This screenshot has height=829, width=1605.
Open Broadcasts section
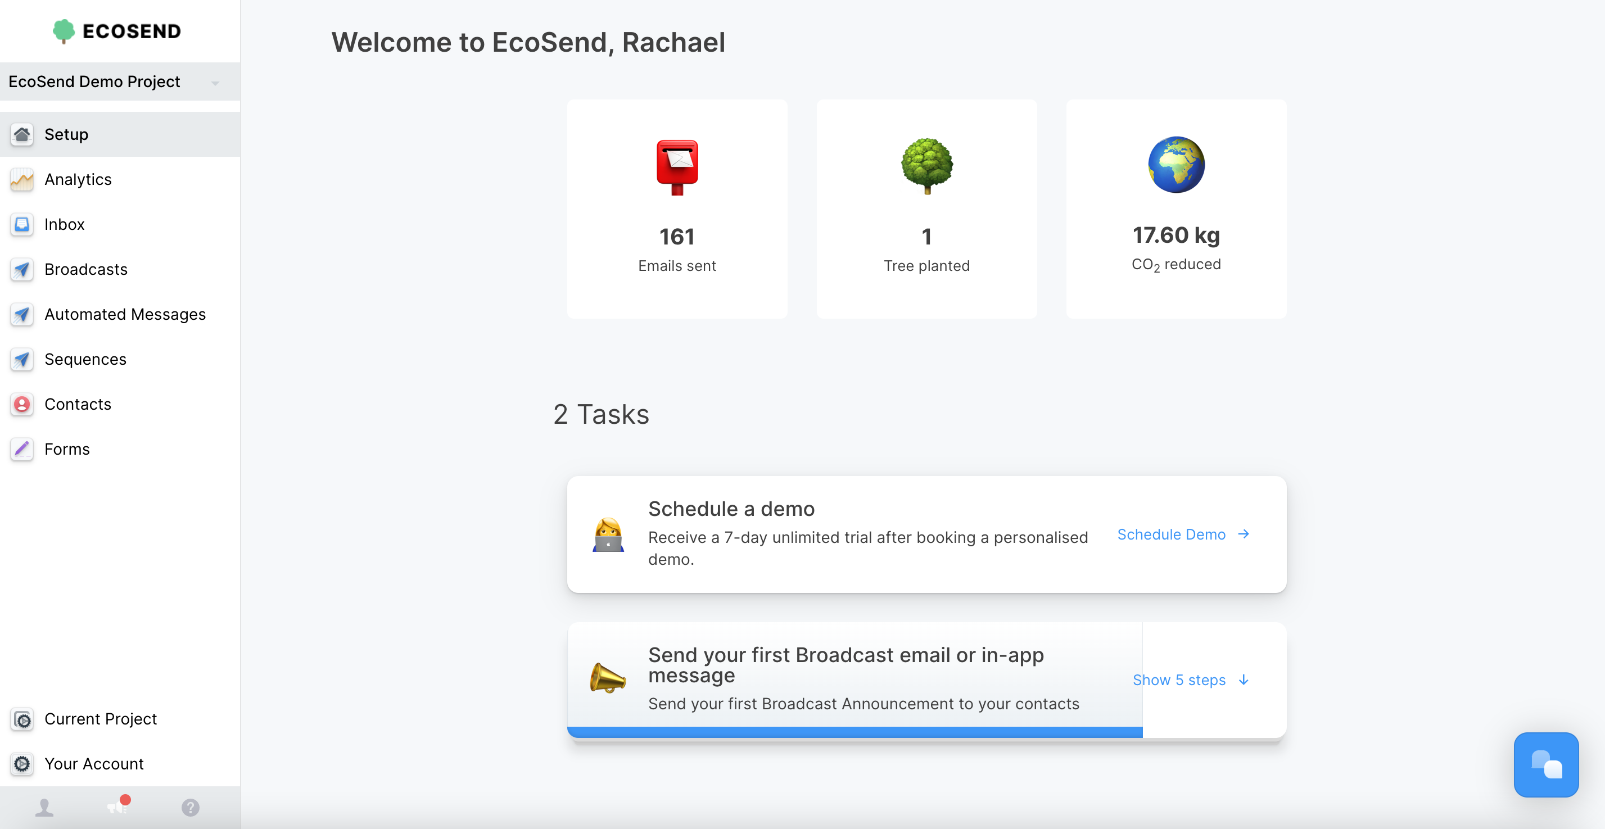85,269
